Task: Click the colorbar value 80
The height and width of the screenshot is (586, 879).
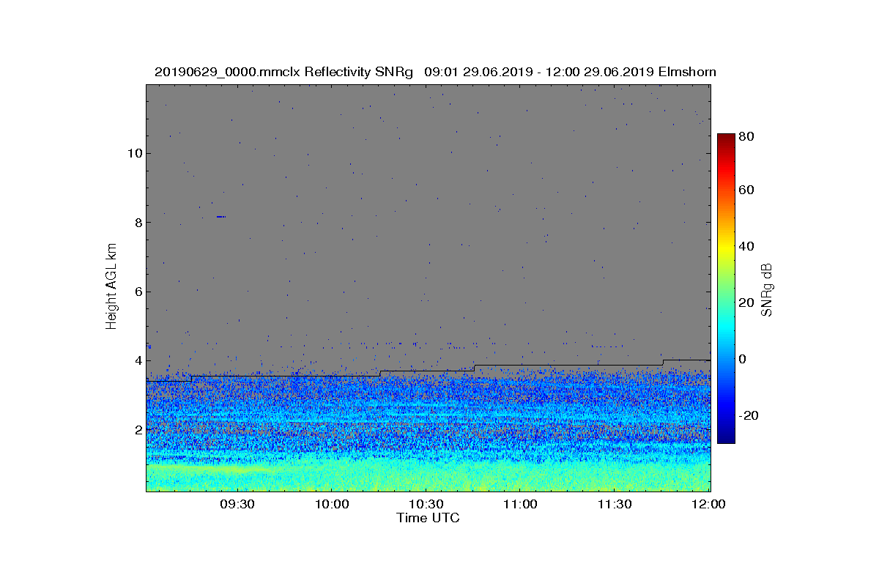Action: [747, 136]
